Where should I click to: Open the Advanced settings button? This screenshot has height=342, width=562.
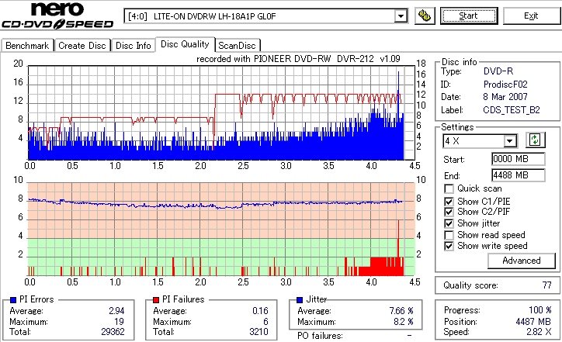pyautogui.click(x=522, y=261)
